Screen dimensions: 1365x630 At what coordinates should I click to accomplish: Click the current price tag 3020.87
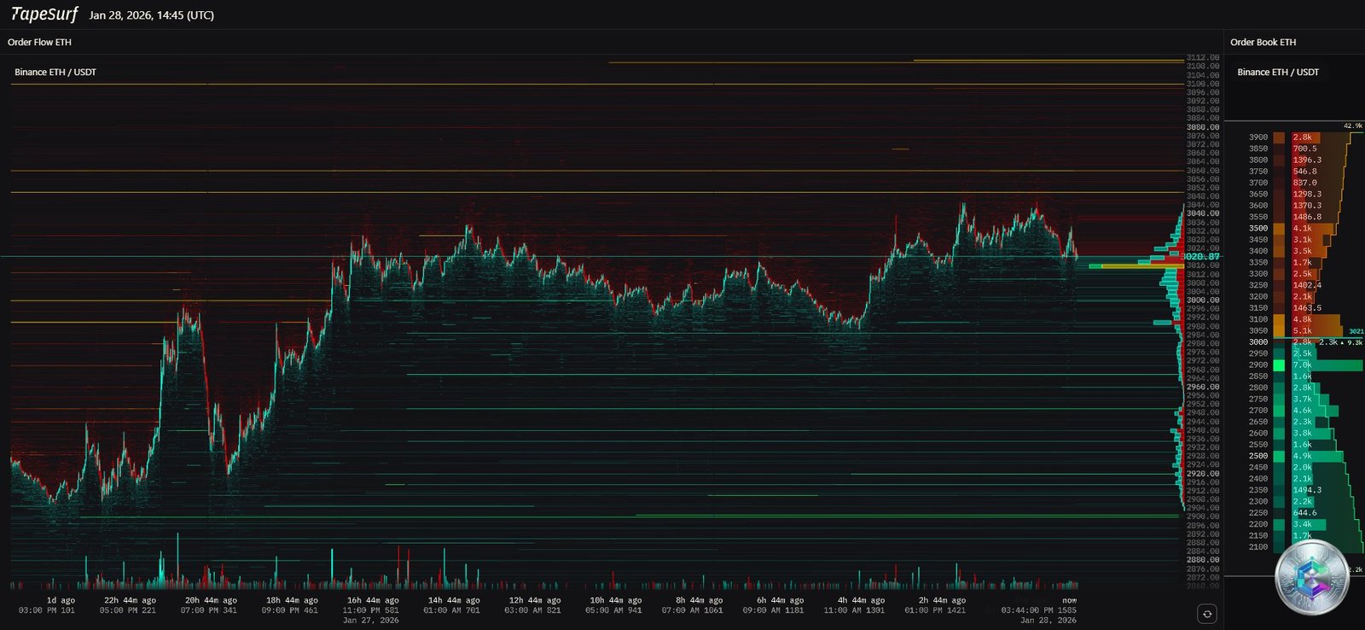tap(1200, 256)
